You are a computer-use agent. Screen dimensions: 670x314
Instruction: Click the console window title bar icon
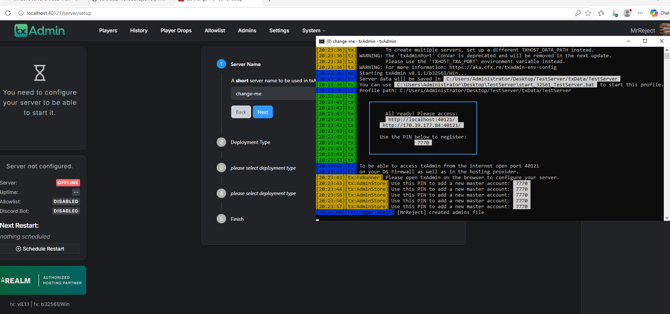321,41
